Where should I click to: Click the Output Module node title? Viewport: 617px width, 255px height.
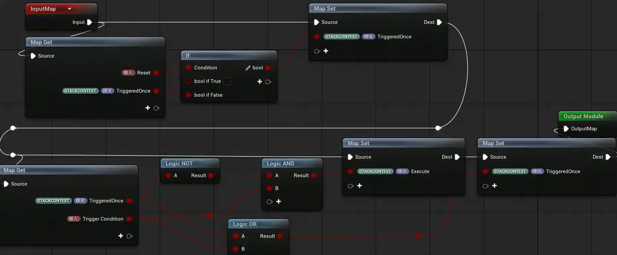tap(583, 116)
